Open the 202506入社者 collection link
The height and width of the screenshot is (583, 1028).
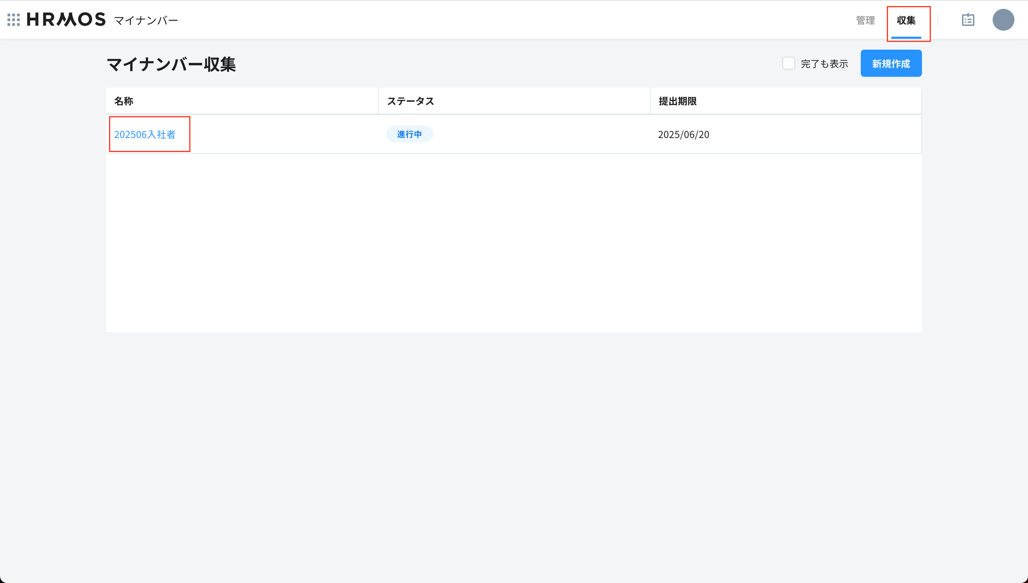tap(145, 134)
